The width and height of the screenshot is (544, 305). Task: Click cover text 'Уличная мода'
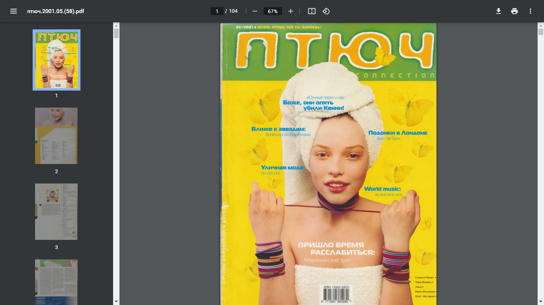[282, 167]
